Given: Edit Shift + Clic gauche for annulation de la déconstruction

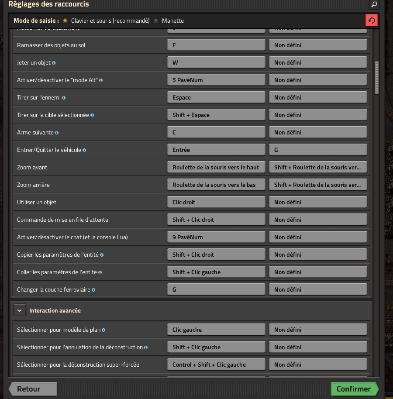Looking at the screenshot, I should tap(216, 347).
